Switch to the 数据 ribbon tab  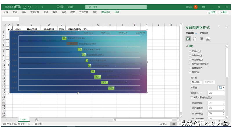click(55, 12)
